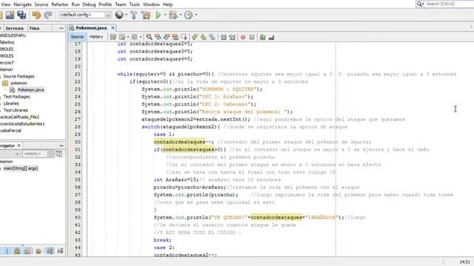474x266 pixels.
Task: Open the Team menu
Action: coord(120,4)
